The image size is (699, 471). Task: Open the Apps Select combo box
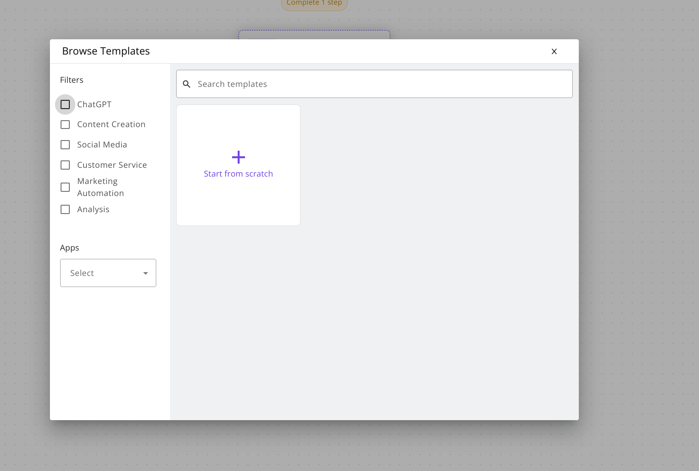(x=102, y=273)
